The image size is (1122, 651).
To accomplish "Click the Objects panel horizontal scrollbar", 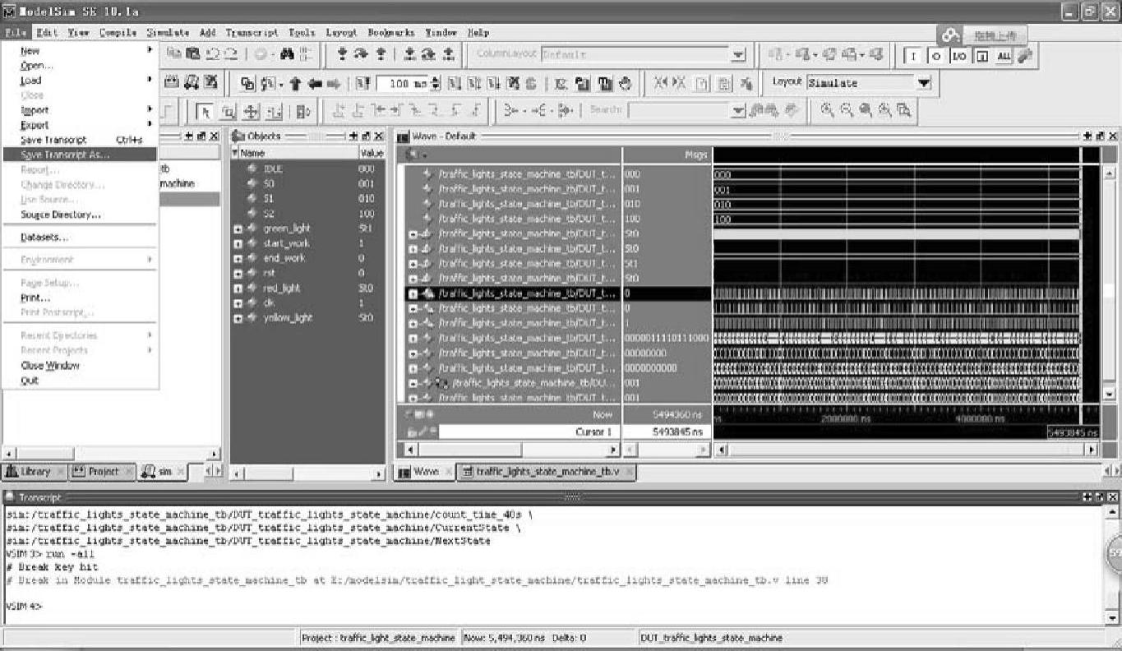I will tap(308, 474).
